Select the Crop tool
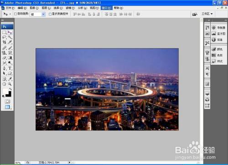The height and width of the screenshot is (165, 228). 4,42
